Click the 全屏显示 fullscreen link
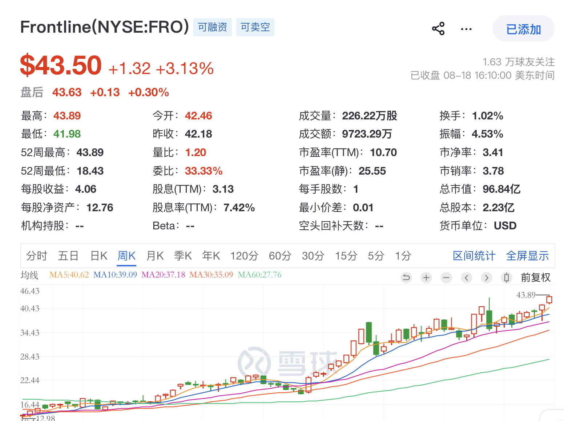 point(528,256)
